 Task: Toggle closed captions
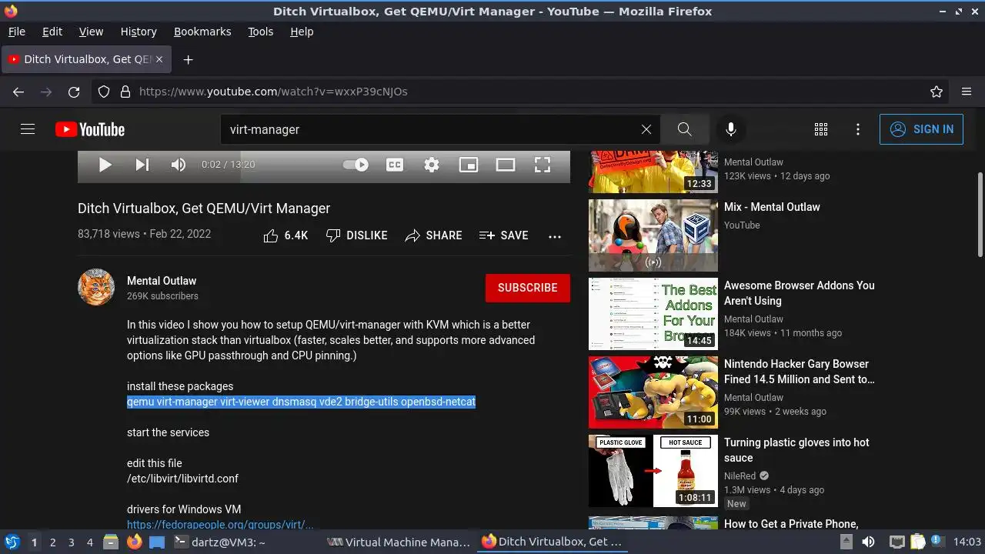(395, 165)
